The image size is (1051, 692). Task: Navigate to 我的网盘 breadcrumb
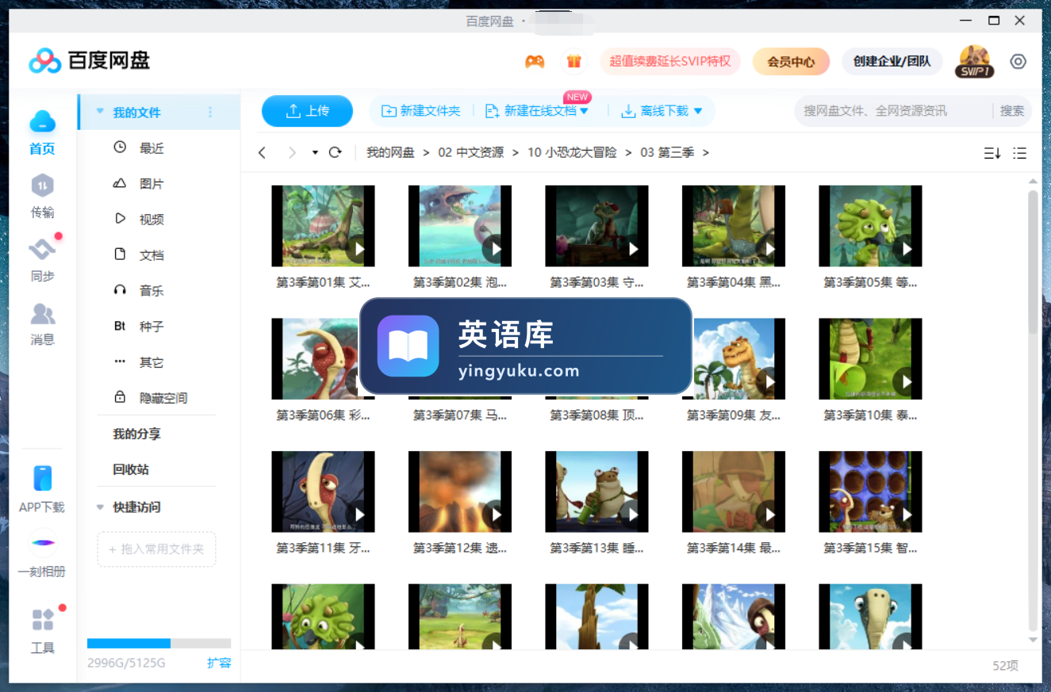pyautogui.click(x=390, y=152)
